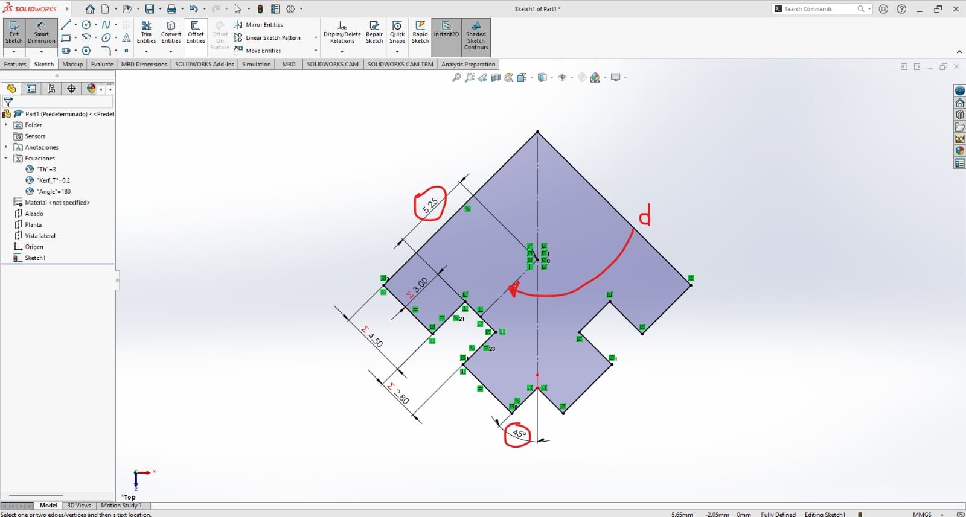
Task: Open the PropertyManager tab
Action: 31,89
